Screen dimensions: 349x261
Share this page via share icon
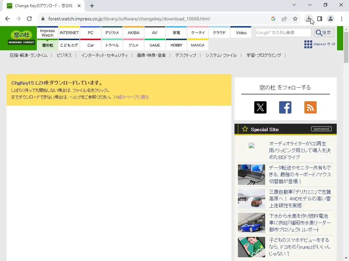pos(284,19)
